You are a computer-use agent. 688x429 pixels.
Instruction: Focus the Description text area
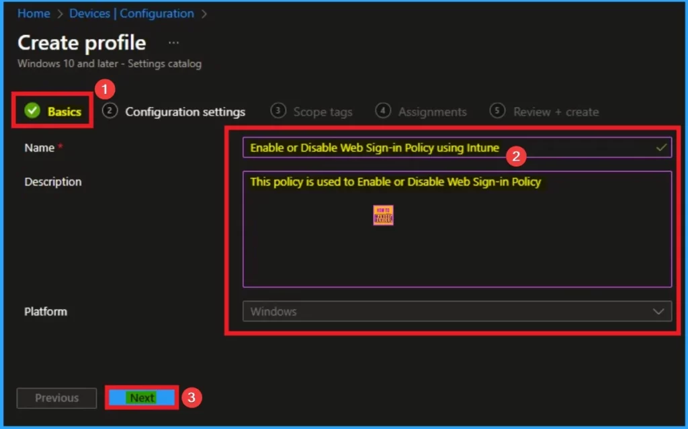pyautogui.click(x=457, y=229)
